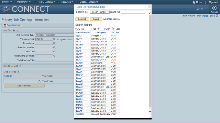Click the Position Number lookup magnifier

pos(54,47)
